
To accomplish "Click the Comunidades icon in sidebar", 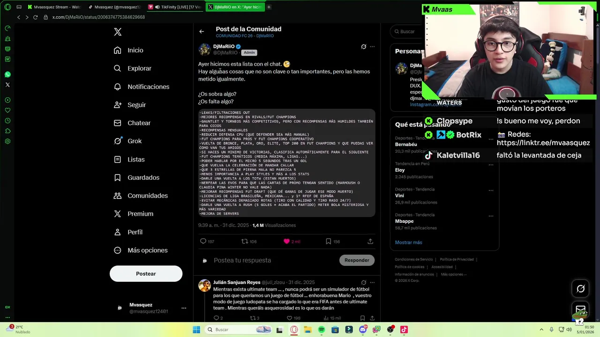I will [x=118, y=196].
